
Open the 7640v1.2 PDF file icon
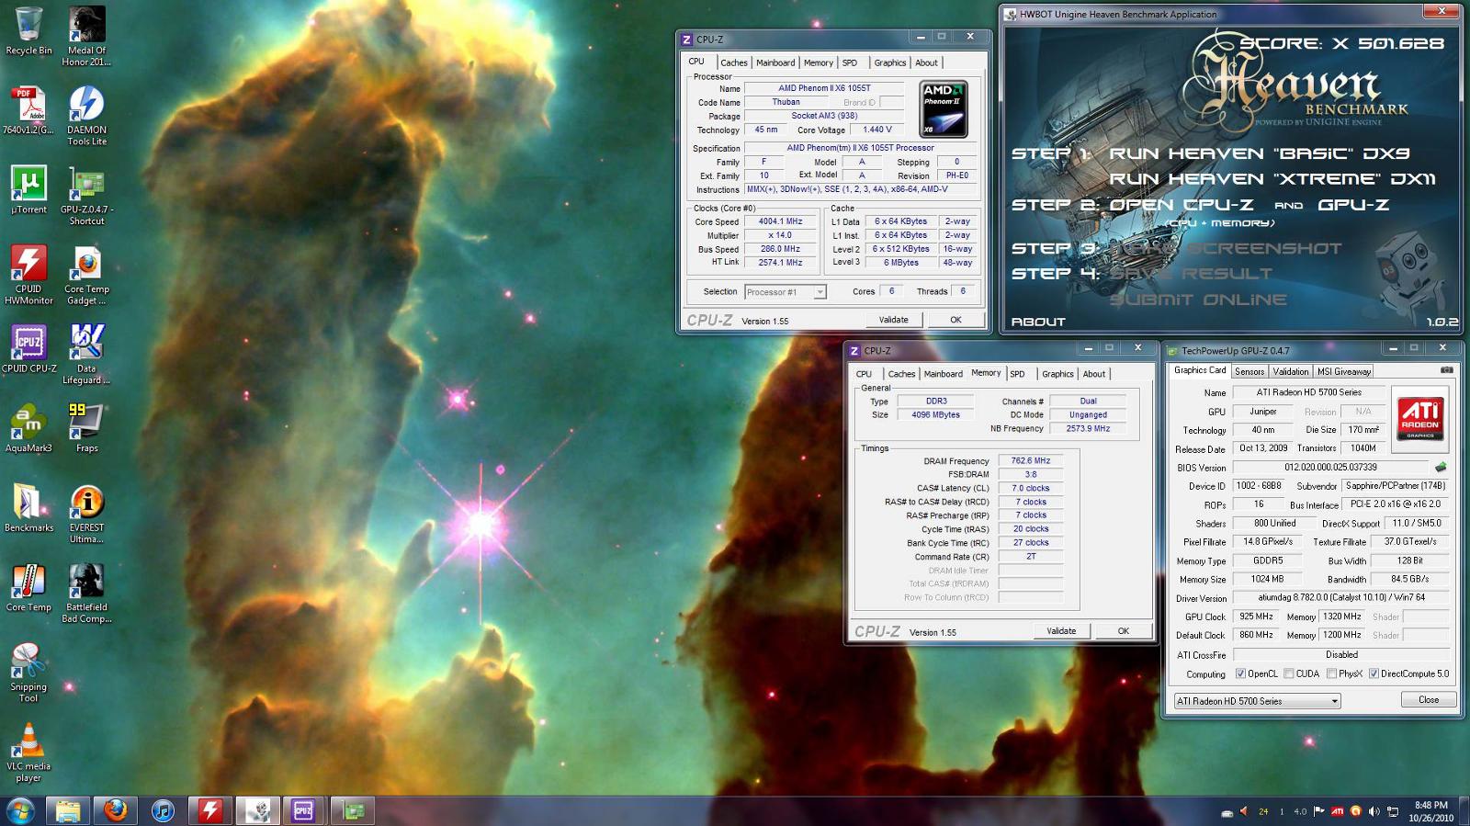(28, 110)
